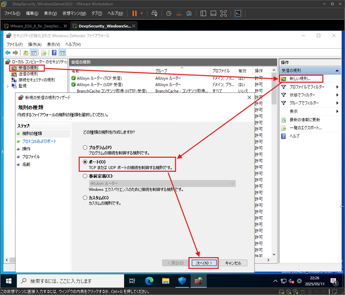Open the プロファイルでフィルター submenu
Screen dimensions: 345x295
pyautogui.click(x=310, y=87)
